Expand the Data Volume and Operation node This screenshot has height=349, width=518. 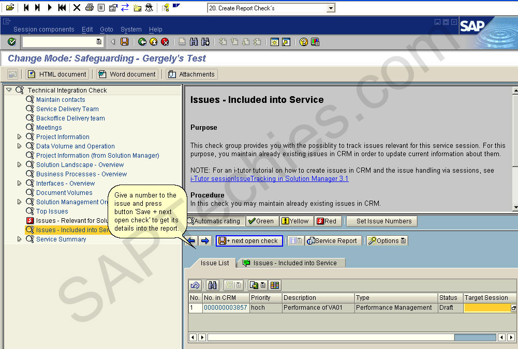pos(19,146)
